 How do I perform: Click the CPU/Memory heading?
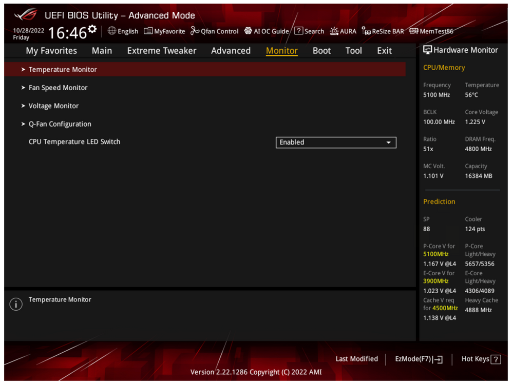pos(444,68)
